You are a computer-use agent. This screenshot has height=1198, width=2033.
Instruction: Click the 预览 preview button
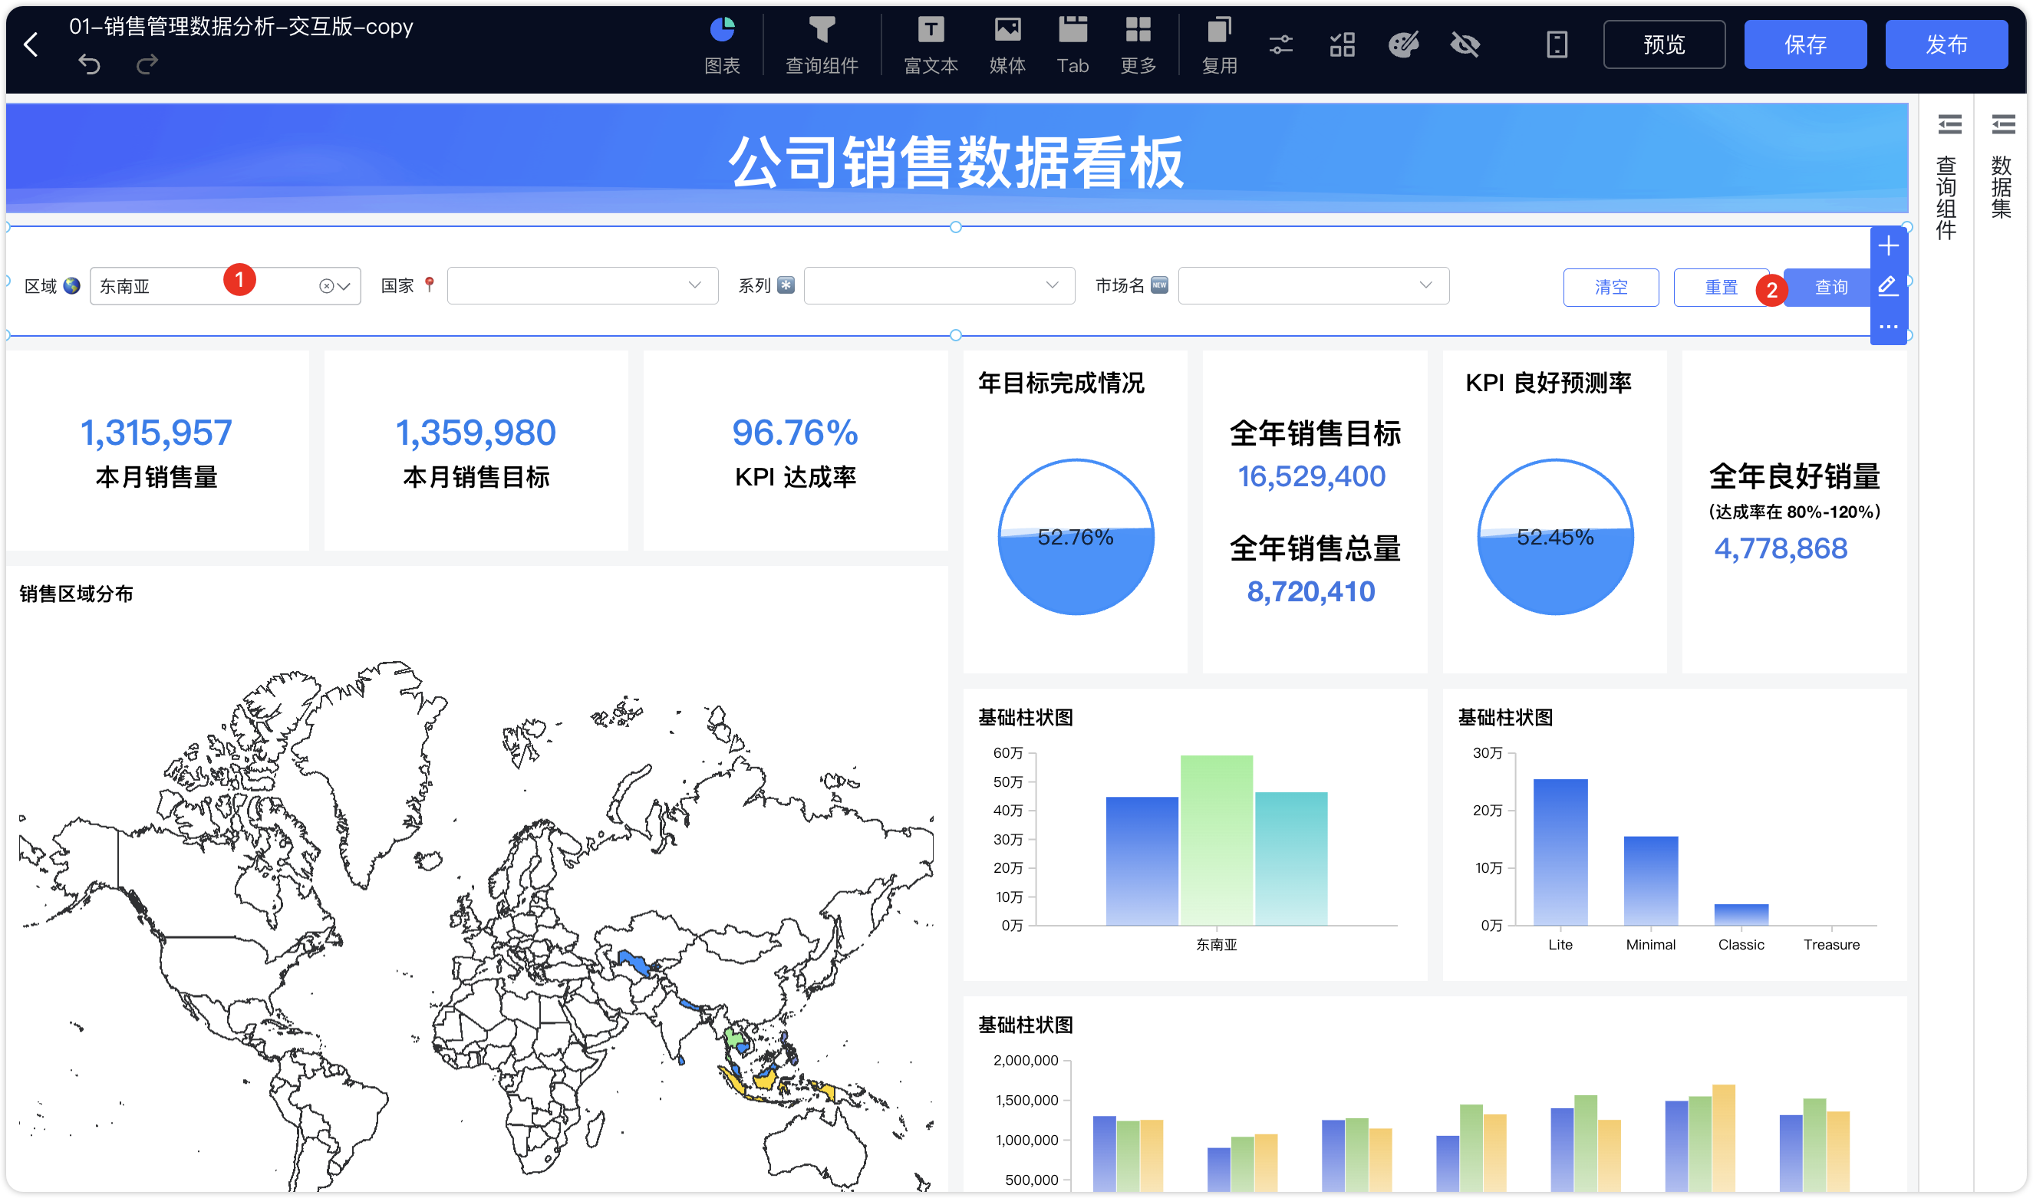(1664, 44)
